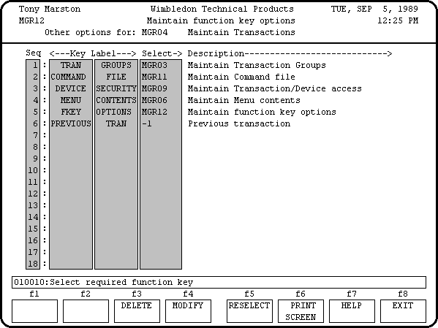Click the -1 select value on row 6

tap(161, 123)
